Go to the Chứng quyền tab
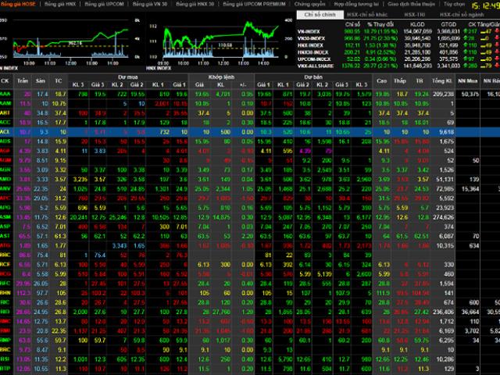The height and width of the screenshot is (375, 500). point(311,4)
